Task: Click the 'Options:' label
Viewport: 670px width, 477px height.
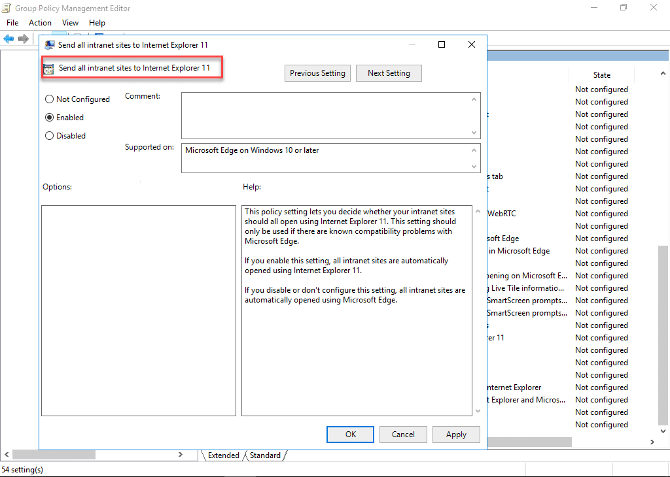Action: [58, 187]
